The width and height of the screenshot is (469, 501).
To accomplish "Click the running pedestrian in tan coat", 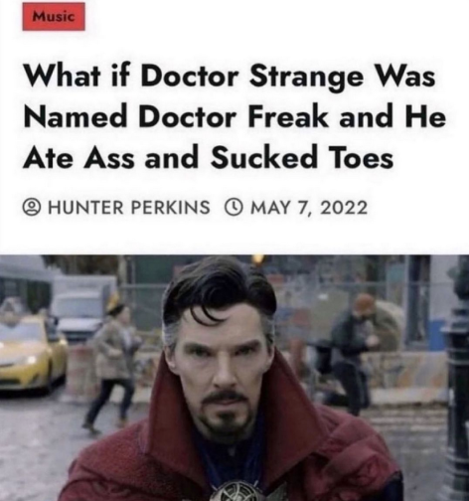I will tap(109, 361).
